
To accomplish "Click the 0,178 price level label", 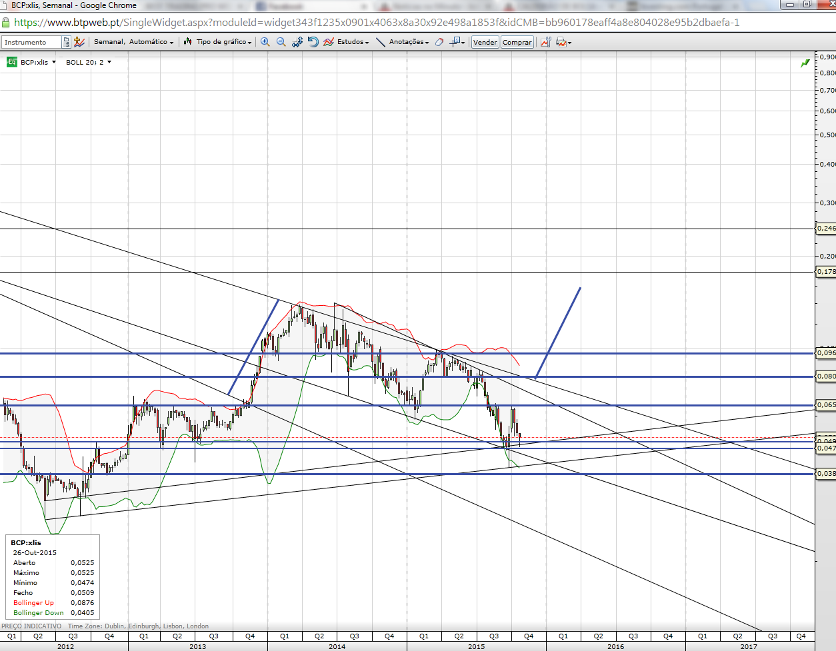I will point(826,271).
